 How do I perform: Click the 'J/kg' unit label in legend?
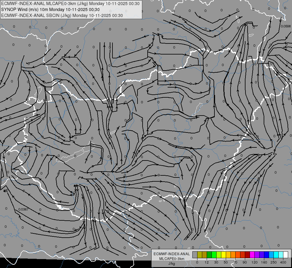click(x=172, y=264)
